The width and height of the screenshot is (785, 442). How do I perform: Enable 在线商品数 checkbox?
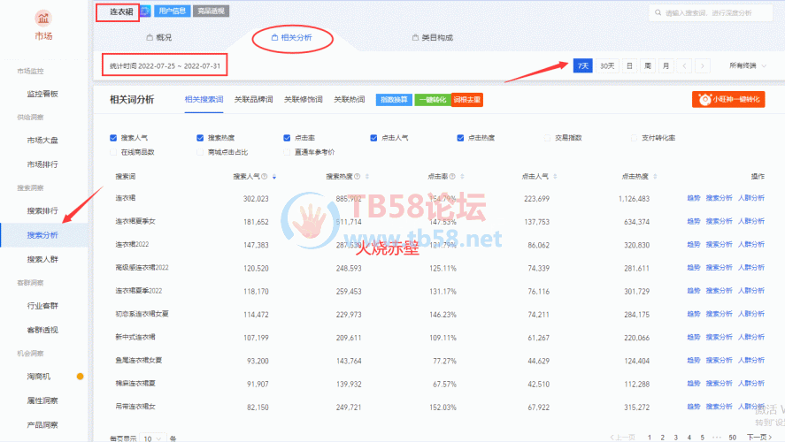point(113,153)
